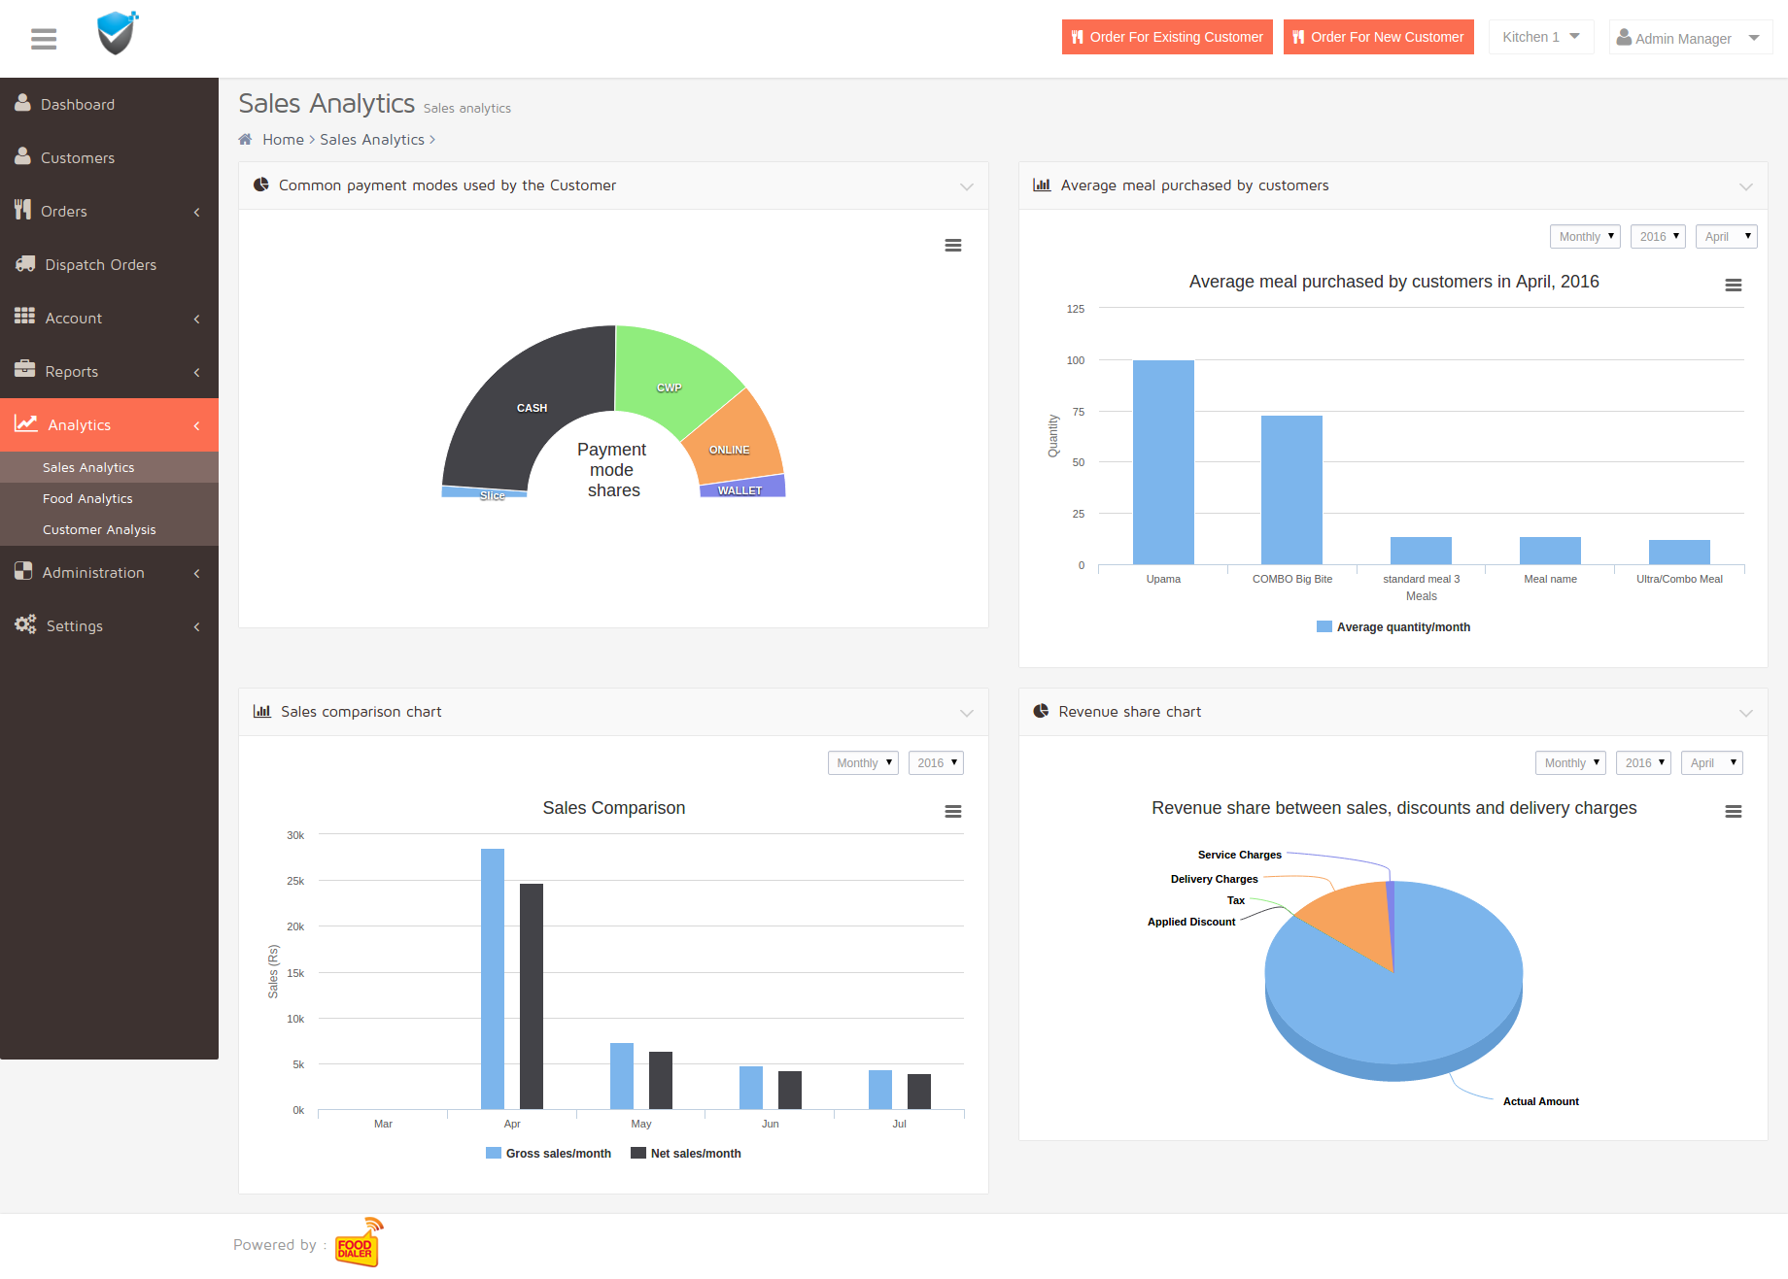The width and height of the screenshot is (1788, 1279).
Task: Open Customers from the sidebar
Action: point(109,157)
